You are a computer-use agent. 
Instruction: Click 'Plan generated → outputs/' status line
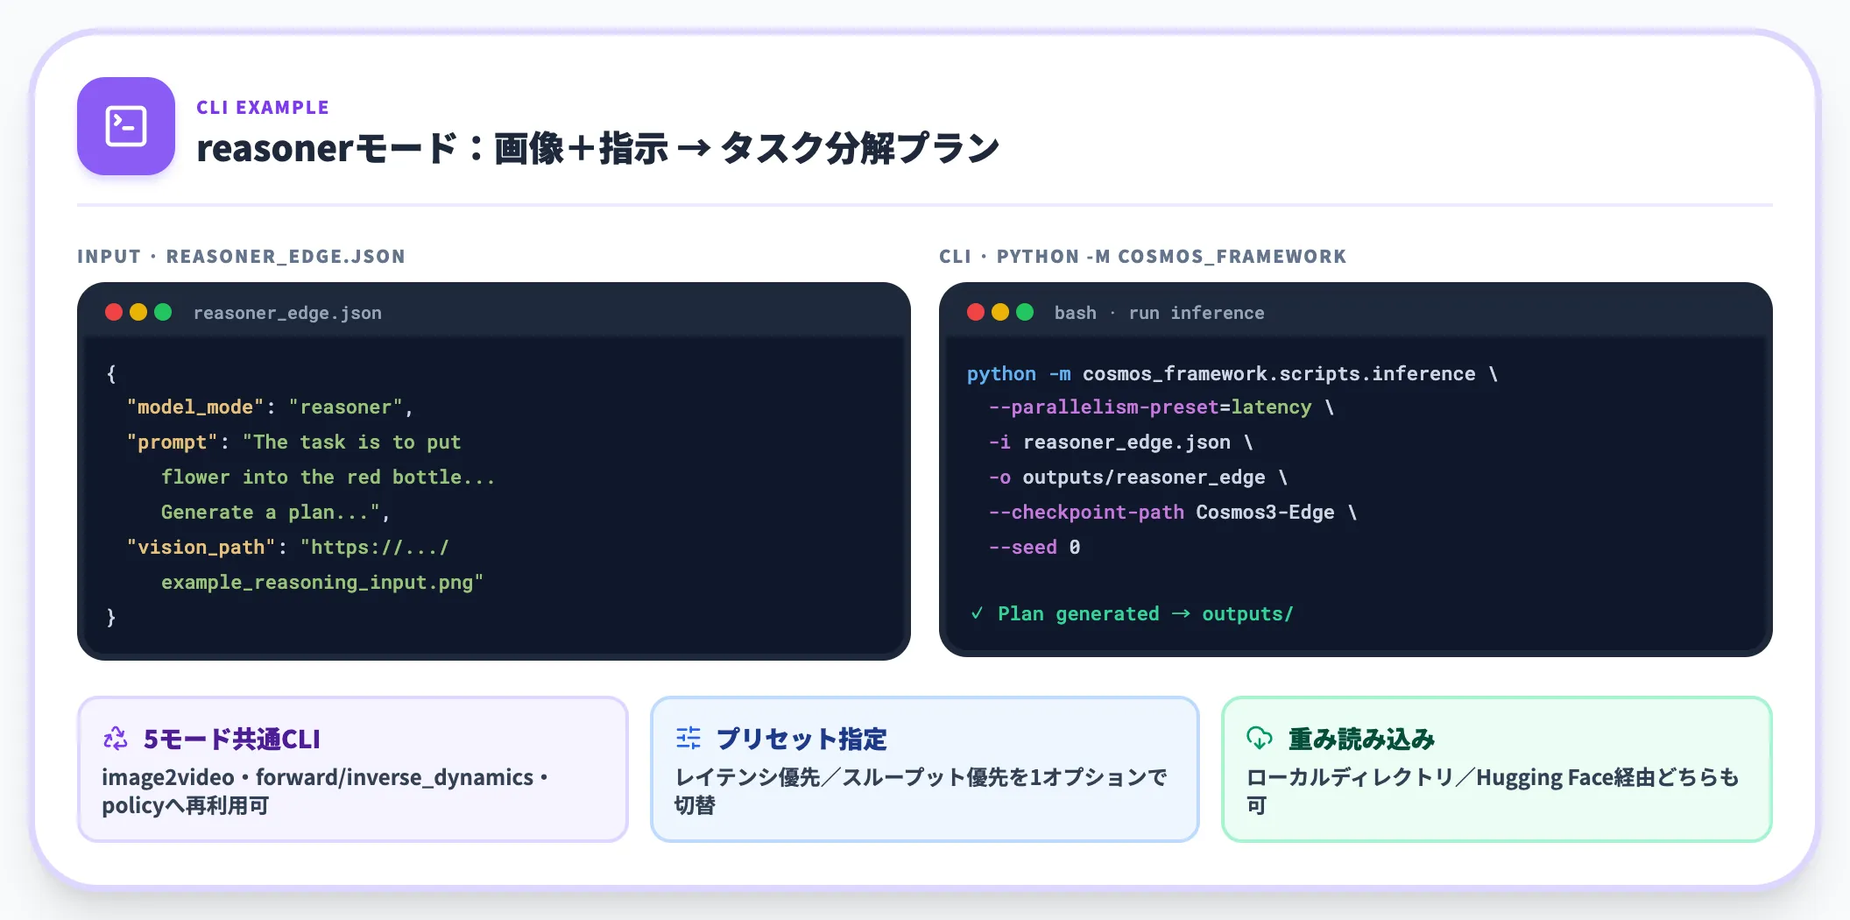1131,613
